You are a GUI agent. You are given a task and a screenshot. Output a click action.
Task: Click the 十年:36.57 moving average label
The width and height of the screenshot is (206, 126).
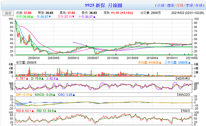(x=87, y=17)
